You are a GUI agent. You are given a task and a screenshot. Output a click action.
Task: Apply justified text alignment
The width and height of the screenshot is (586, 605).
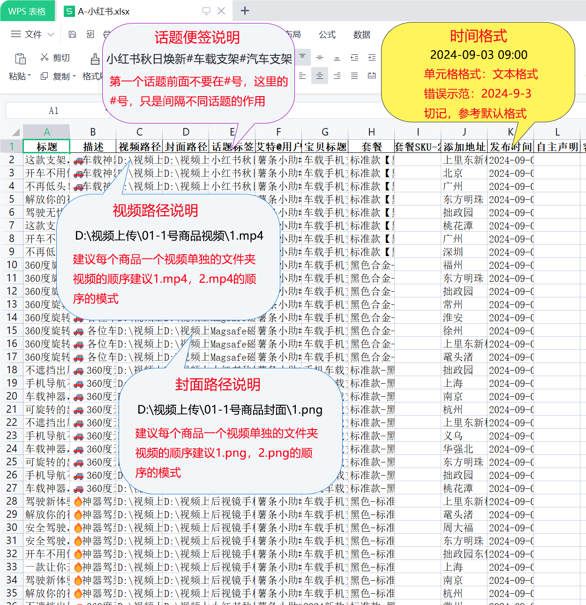coord(354,76)
